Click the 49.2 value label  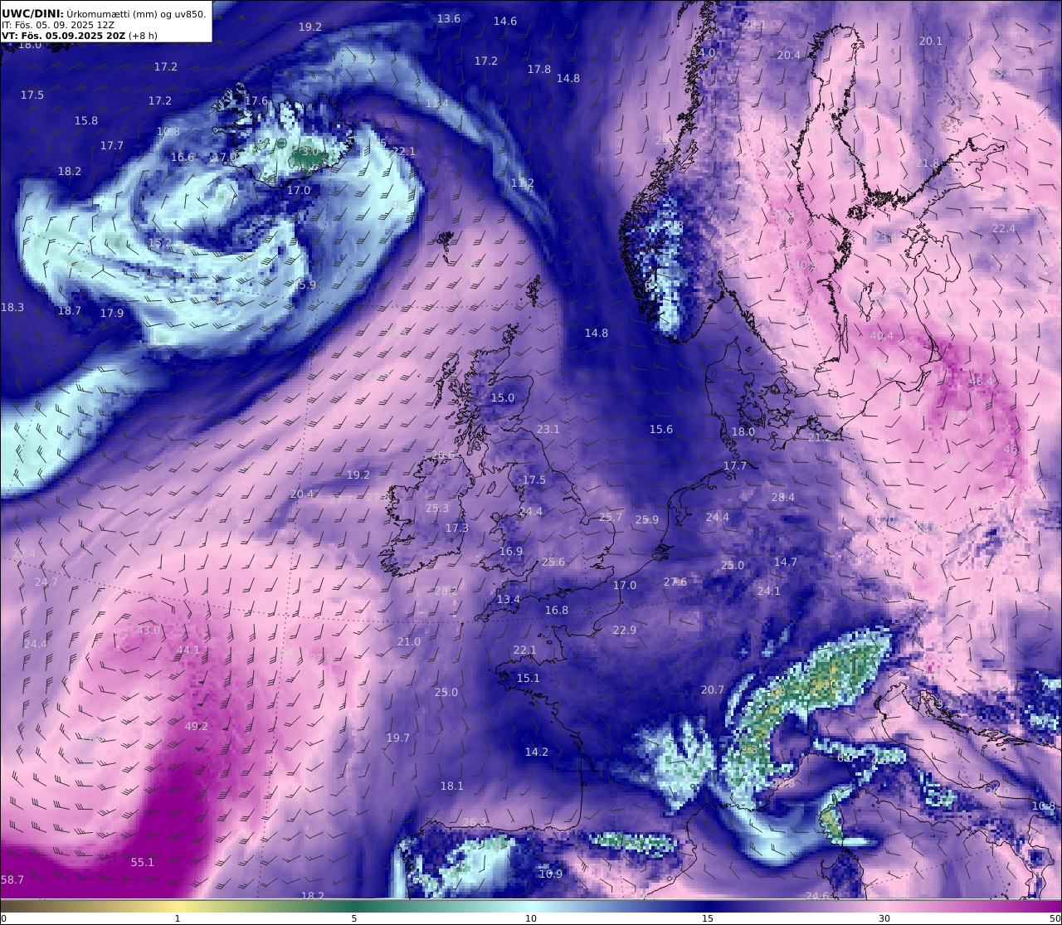point(197,726)
